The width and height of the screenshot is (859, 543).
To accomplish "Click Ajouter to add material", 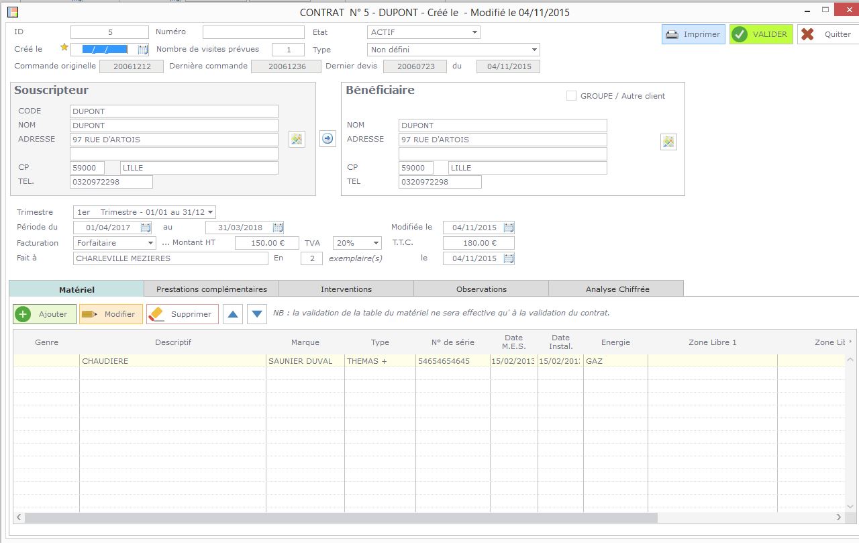I will (x=44, y=314).
